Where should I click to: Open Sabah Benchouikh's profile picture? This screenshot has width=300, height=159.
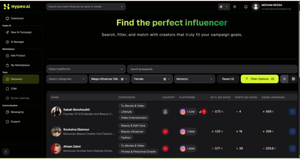click(56, 112)
